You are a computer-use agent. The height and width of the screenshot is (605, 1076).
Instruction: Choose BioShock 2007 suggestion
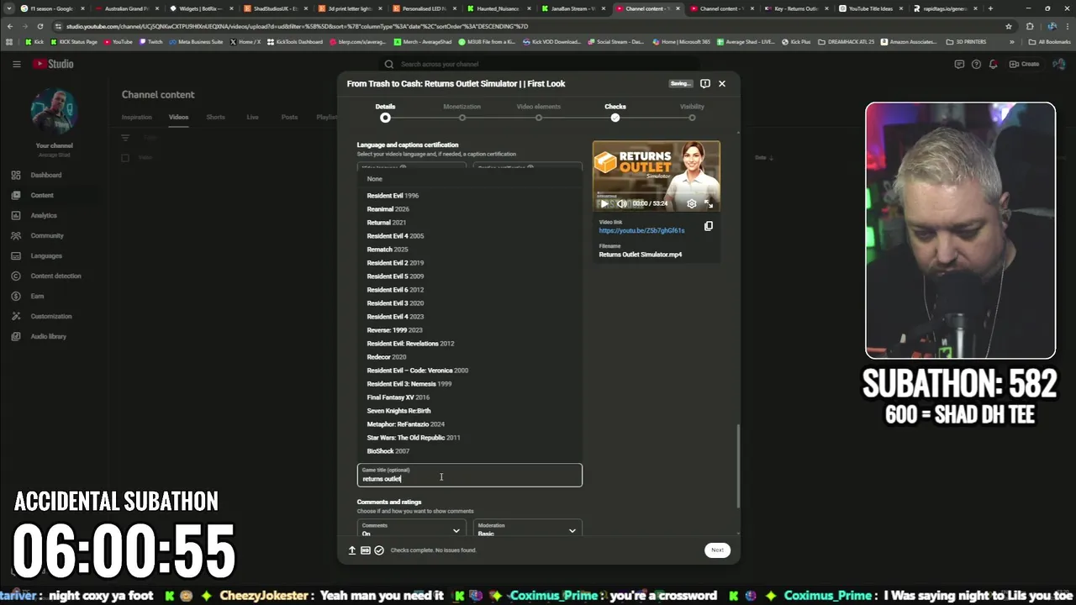[469, 451]
